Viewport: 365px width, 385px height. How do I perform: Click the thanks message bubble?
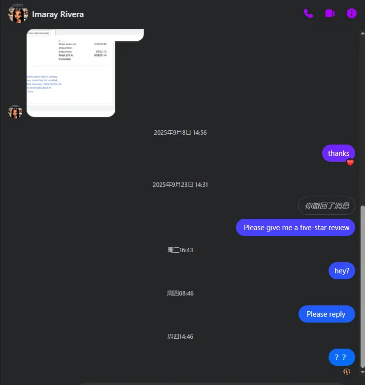pos(338,153)
